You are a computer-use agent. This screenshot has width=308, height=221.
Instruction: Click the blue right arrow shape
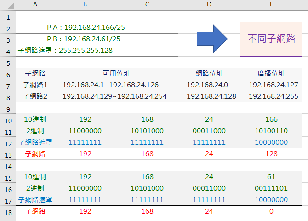(x=212, y=39)
